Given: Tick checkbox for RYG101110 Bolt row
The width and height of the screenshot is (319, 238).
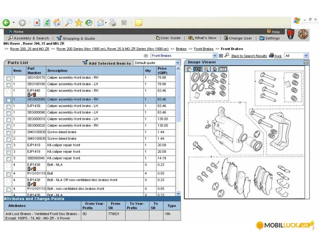Looking at the screenshot, I should coord(8,174).
